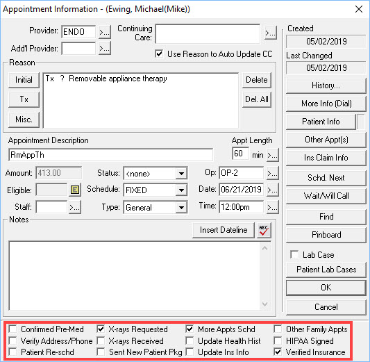This screenshot has height=362, width=370.
Task: Open the Date picker search button
Action: pos(273,190)
